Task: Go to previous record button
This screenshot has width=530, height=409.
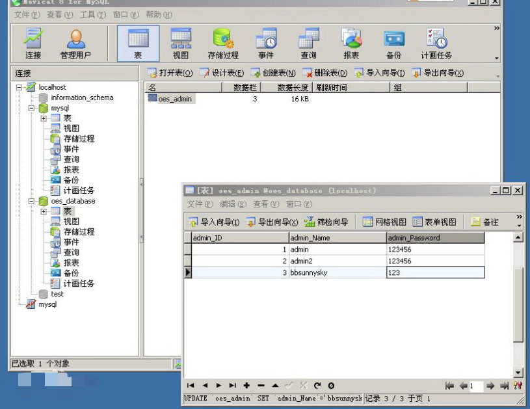Action: tap(205, 386)
